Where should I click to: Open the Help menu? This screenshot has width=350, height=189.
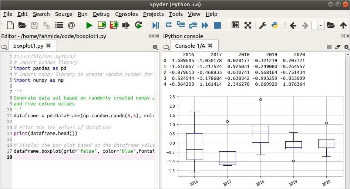(x=211, y=14)
